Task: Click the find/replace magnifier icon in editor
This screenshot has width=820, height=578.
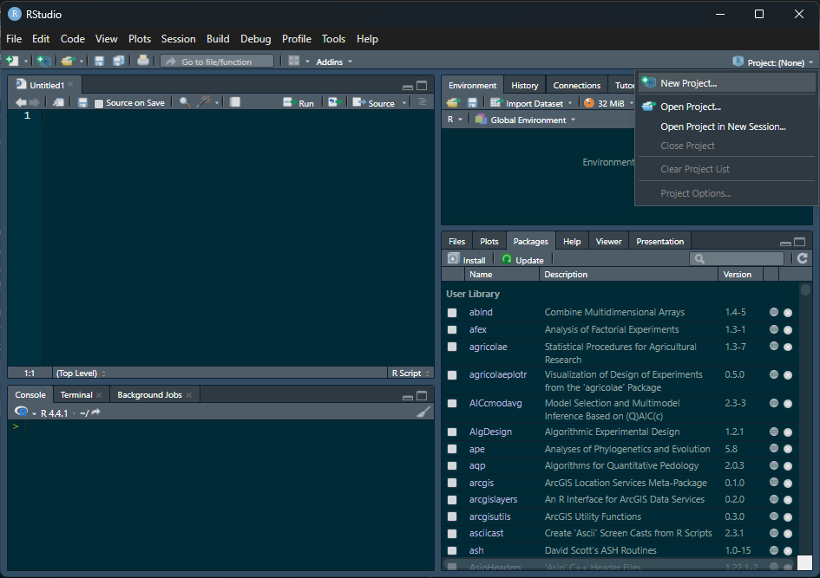Action: tap(185, 102)
